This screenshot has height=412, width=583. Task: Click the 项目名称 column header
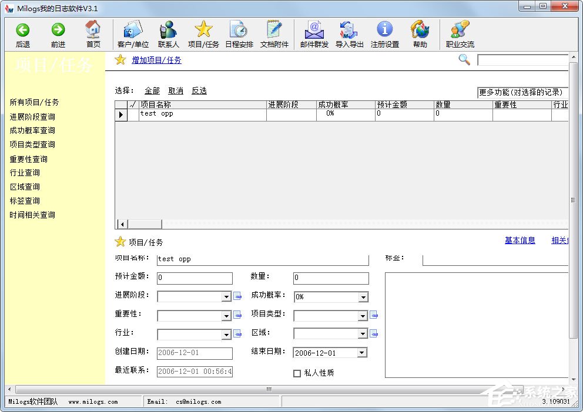click(x=203, y=104)
